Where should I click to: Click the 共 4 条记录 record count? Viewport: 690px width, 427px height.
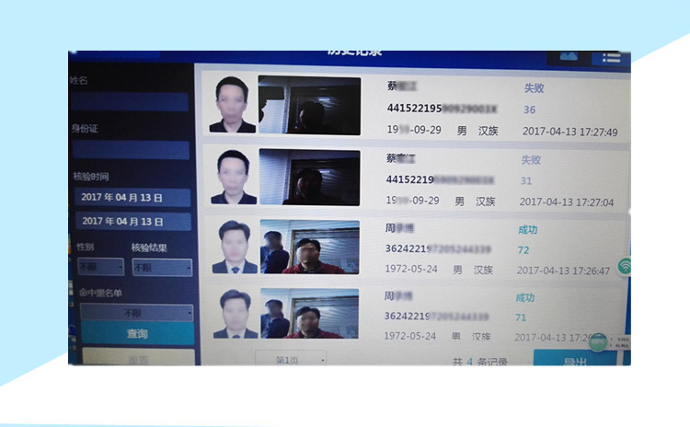[479, 362]
